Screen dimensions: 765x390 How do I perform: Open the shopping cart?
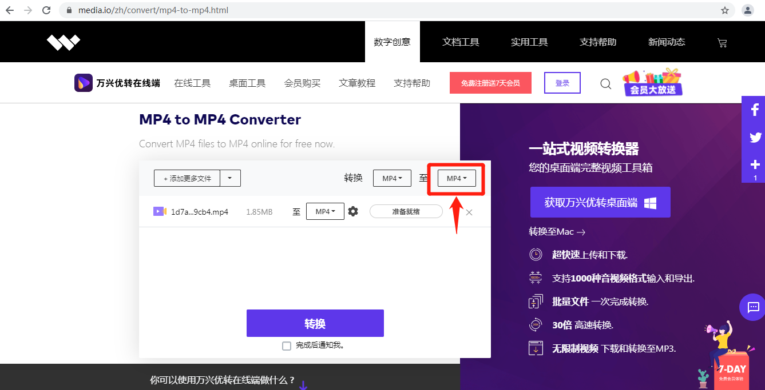[722, 42]
